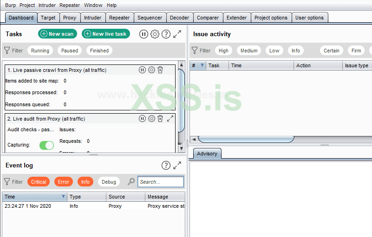
Task: Click the Tasks list scroll up arrow
Action: [181, 64]
